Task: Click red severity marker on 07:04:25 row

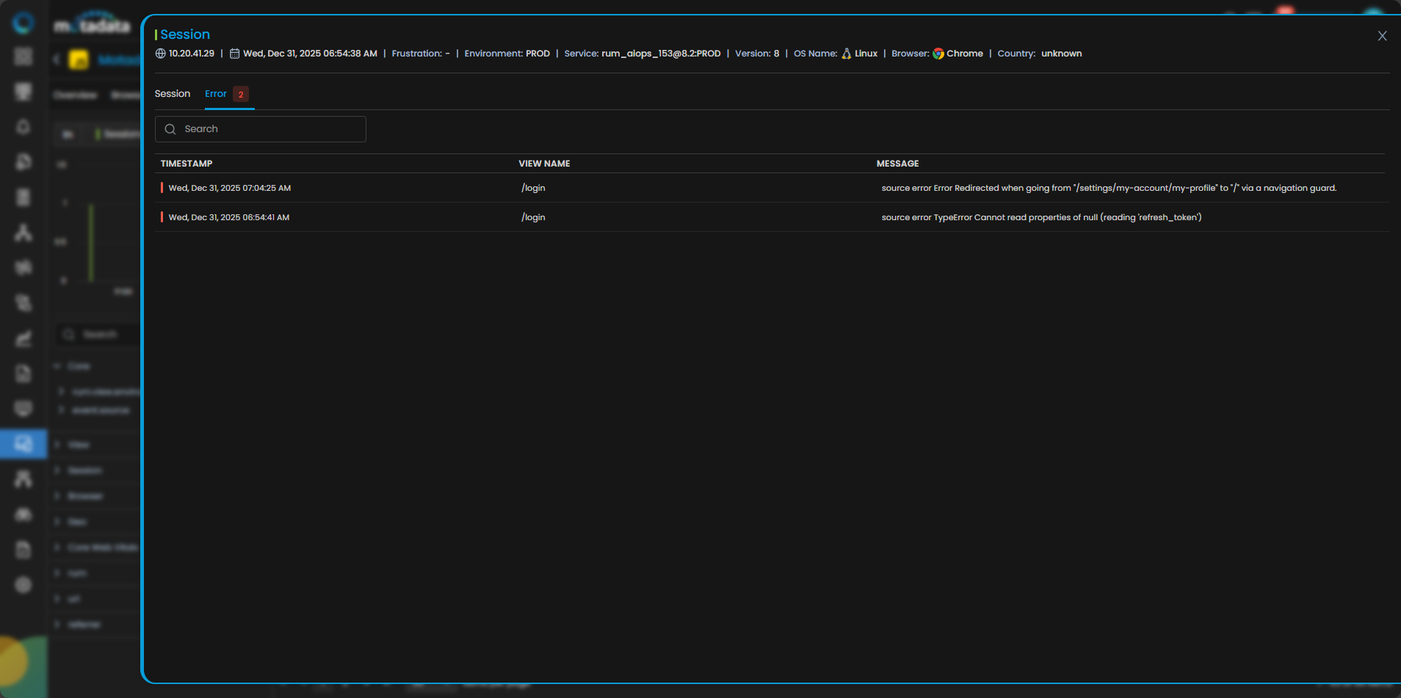Action: pyautogui.click(x=162, y=188)
